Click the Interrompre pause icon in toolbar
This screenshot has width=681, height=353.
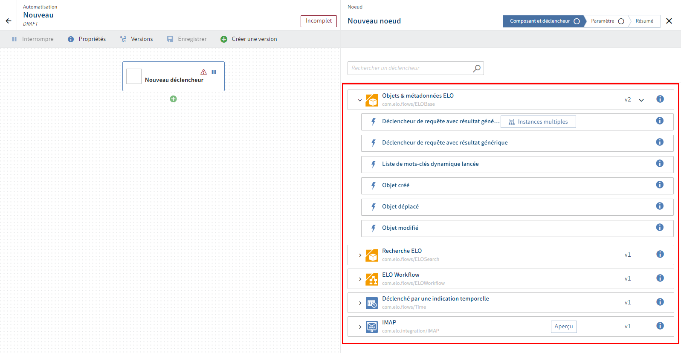tap(14, 39)
